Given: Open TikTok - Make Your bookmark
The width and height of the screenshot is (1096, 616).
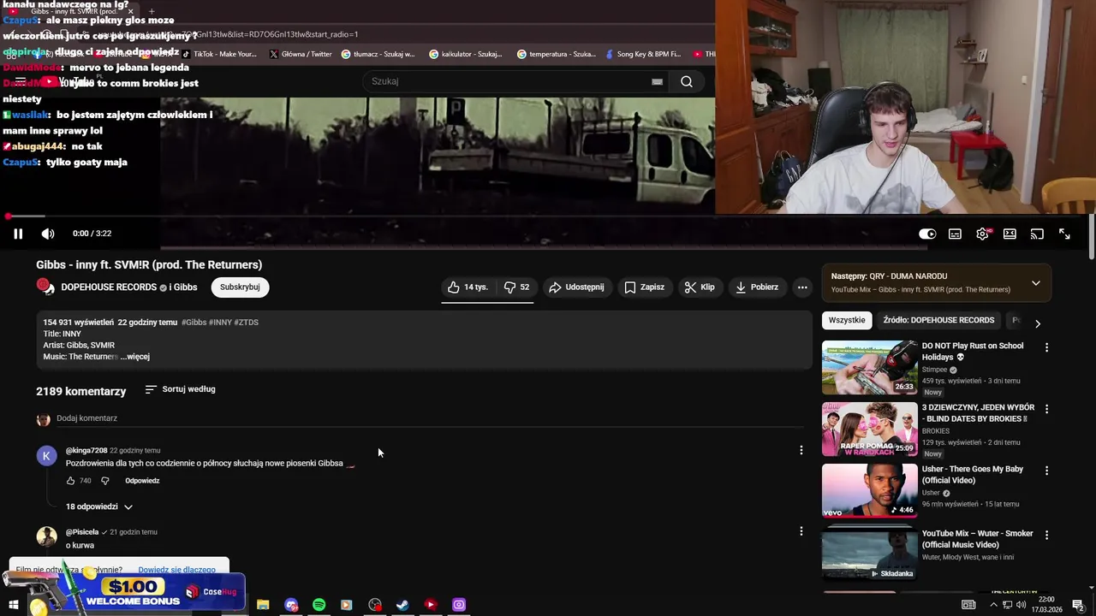Looking at the screenshot, I should coord(218,54).
